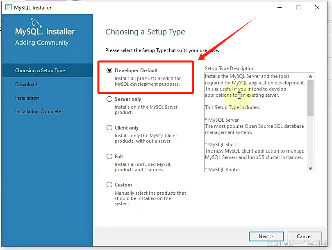Screen dimensions: 332x250
Task: Select the Custom setup type
Action: coord(109,184)
